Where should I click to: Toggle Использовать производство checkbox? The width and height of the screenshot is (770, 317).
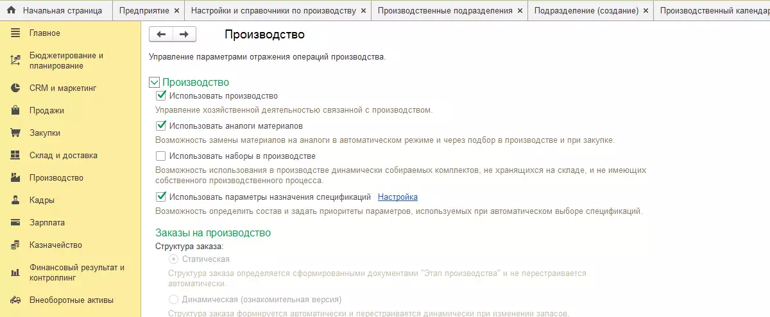point(161,95)
